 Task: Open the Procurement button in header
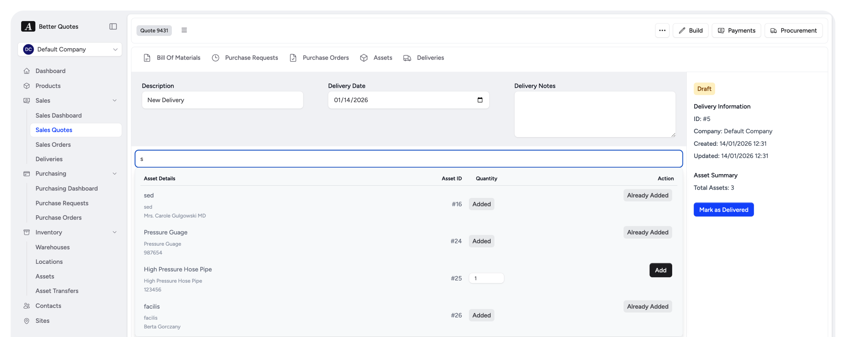tap(793, 30)
